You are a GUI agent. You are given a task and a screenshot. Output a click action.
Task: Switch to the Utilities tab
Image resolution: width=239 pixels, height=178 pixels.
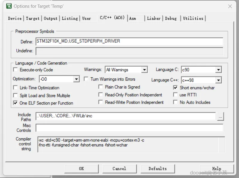pyautogui.click(x=193, y=19)
